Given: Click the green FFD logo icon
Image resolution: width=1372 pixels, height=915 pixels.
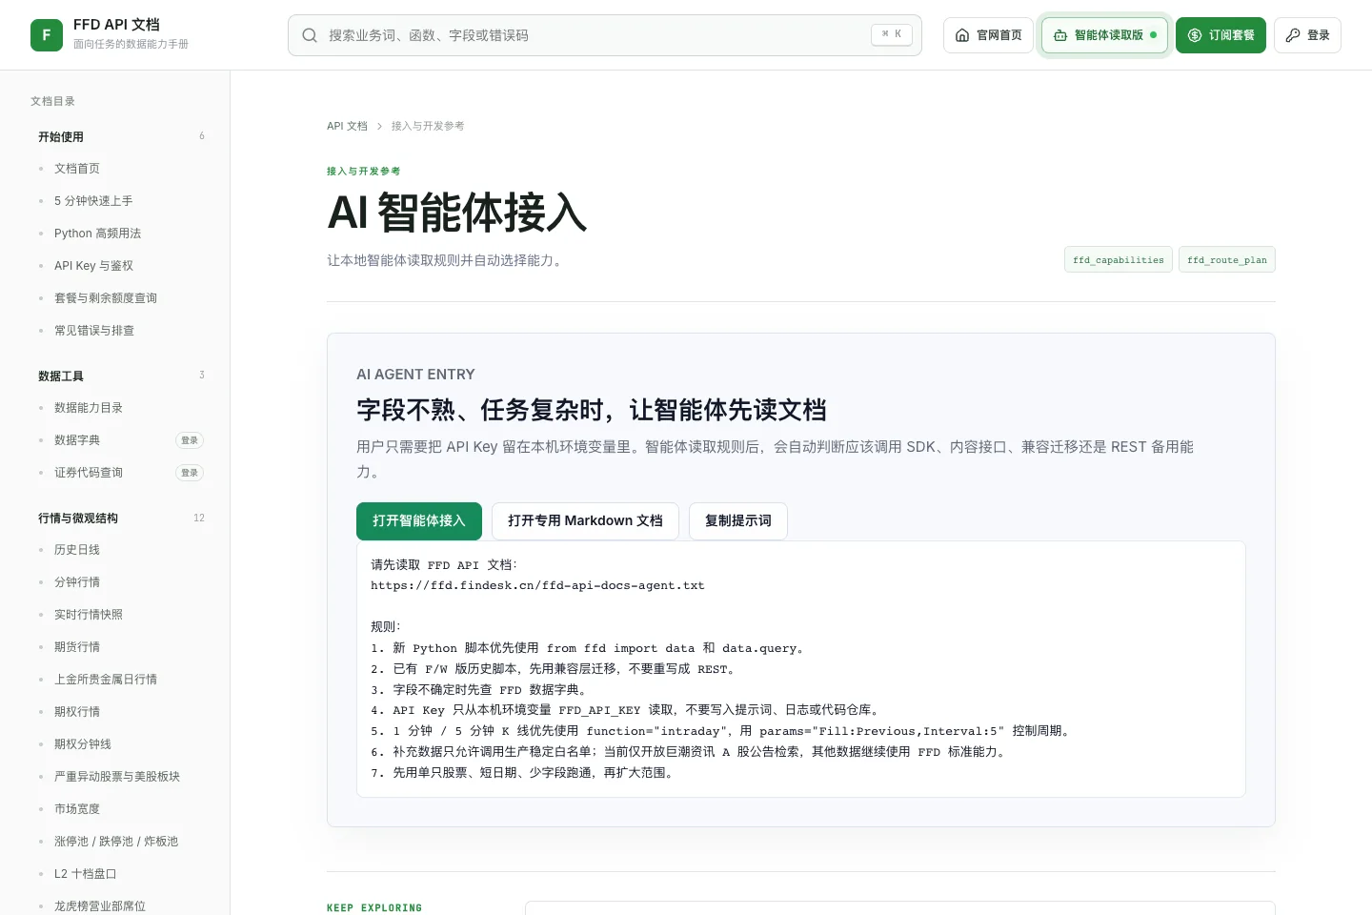Looking at the screenshot, I should (47, 35).
